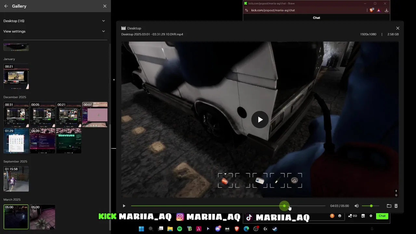
Task: Click the large center play button
Action: 260,120
